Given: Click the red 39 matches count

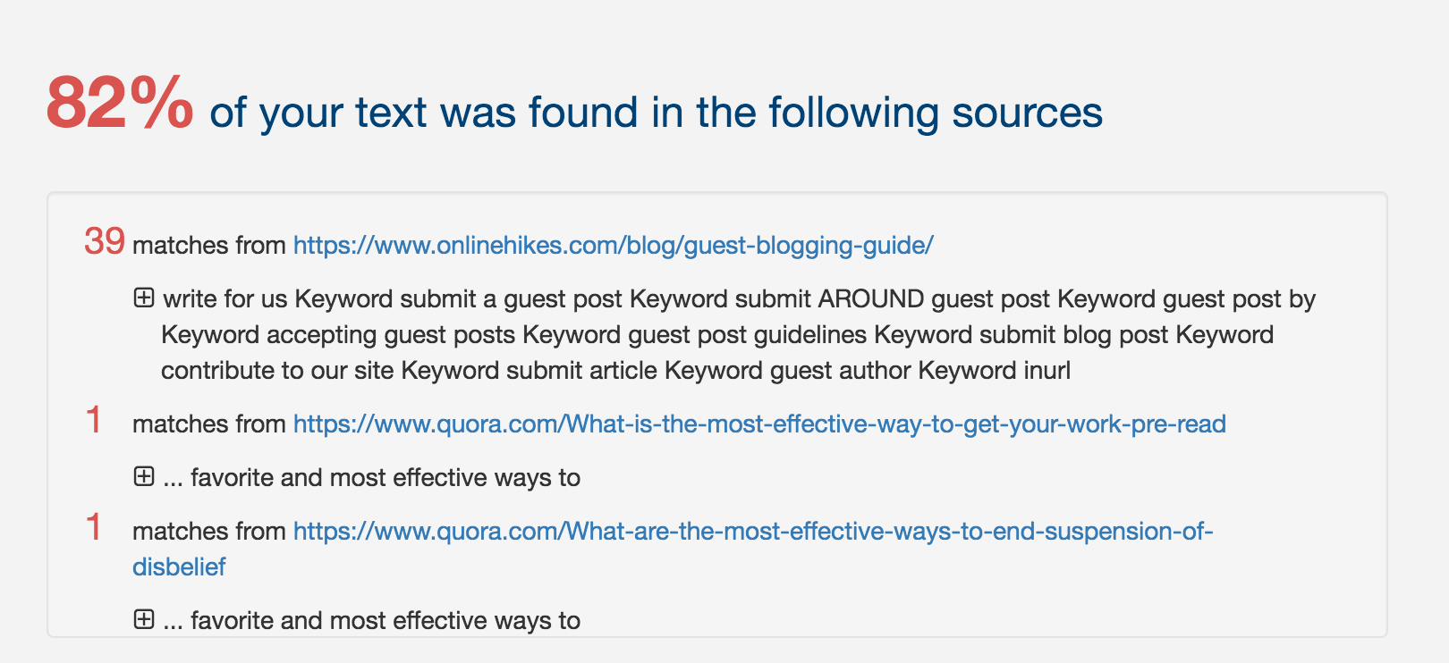Looking at the screenshot, I should click(x=104, y=241).
